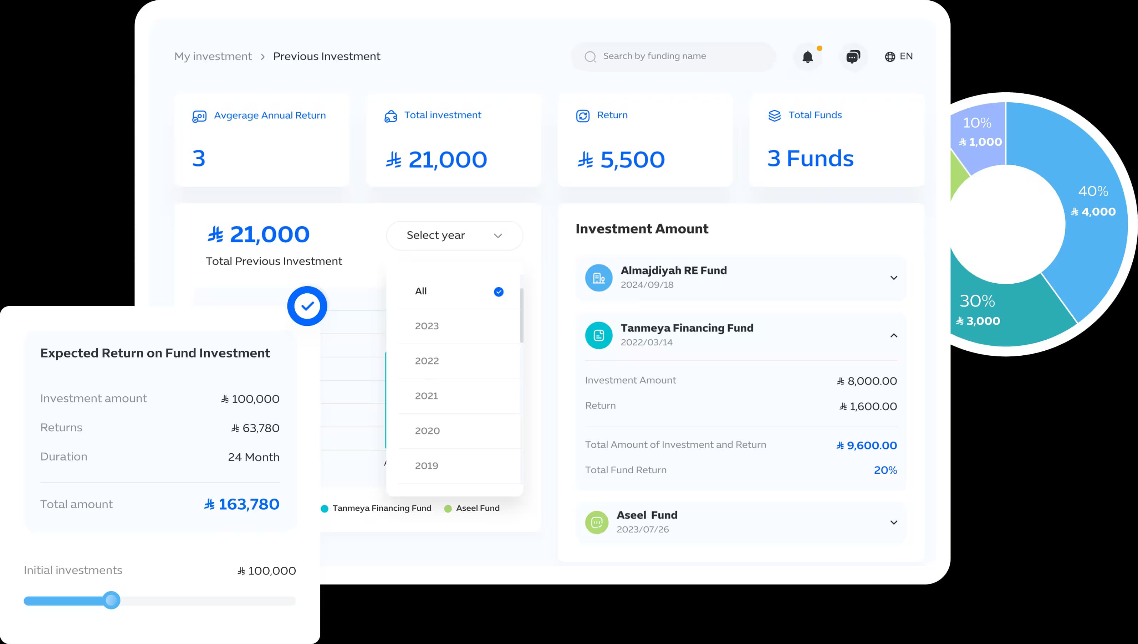Click the Return card refresh icon
This screenshot has height=644, width=1138.
tap(583, 116)
